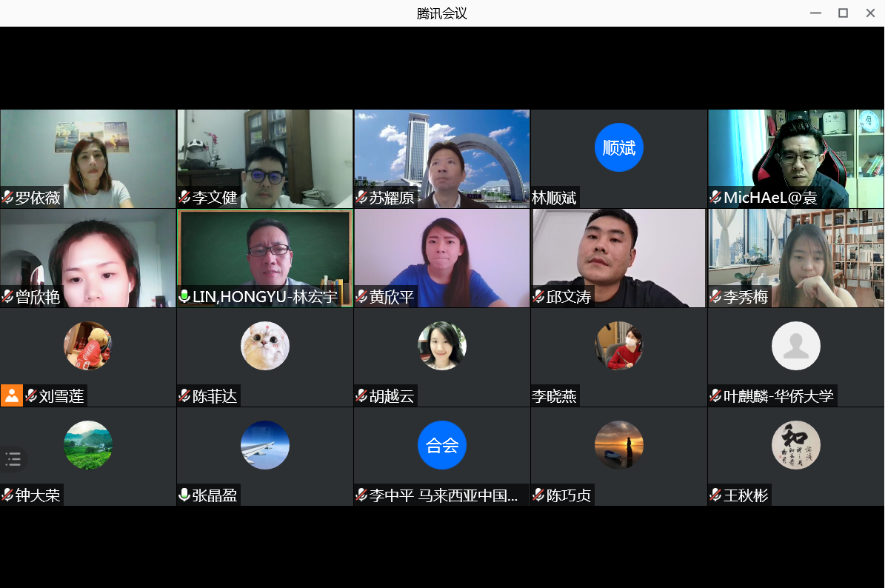885x588 pixels.
Task: Click muted mic icon beside 曾欣艳
Action: click(x=7, y=296)
